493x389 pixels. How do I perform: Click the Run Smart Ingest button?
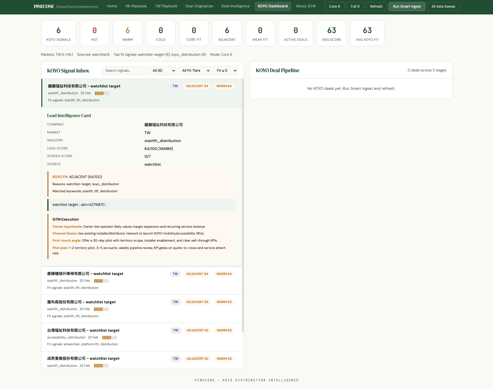pos(407,6)
